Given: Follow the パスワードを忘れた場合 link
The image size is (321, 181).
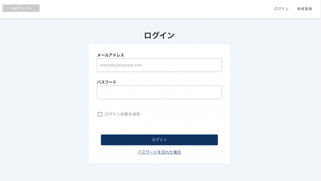Looking at the screenshot, I should point(159,152).
